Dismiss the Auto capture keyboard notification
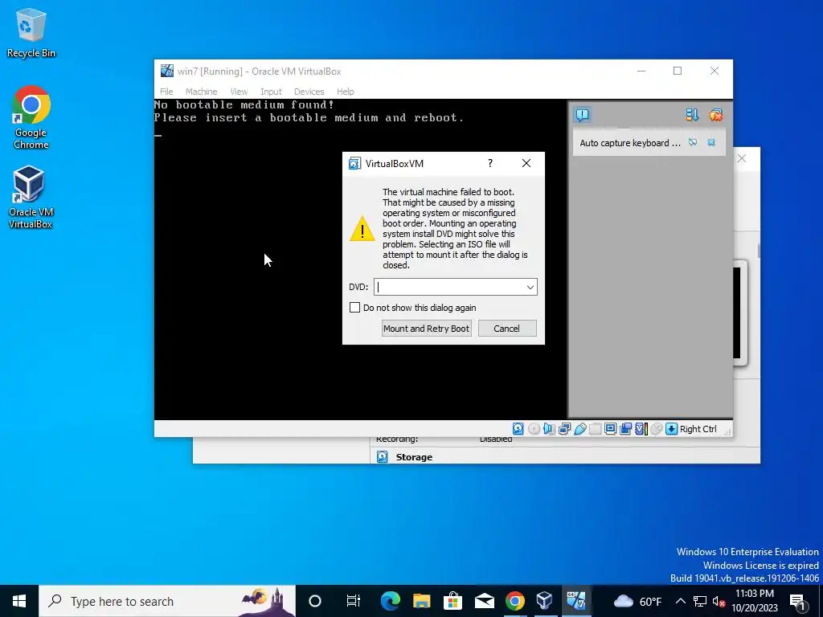This screenshot has height=617, width=823. (x=711, y=142)
